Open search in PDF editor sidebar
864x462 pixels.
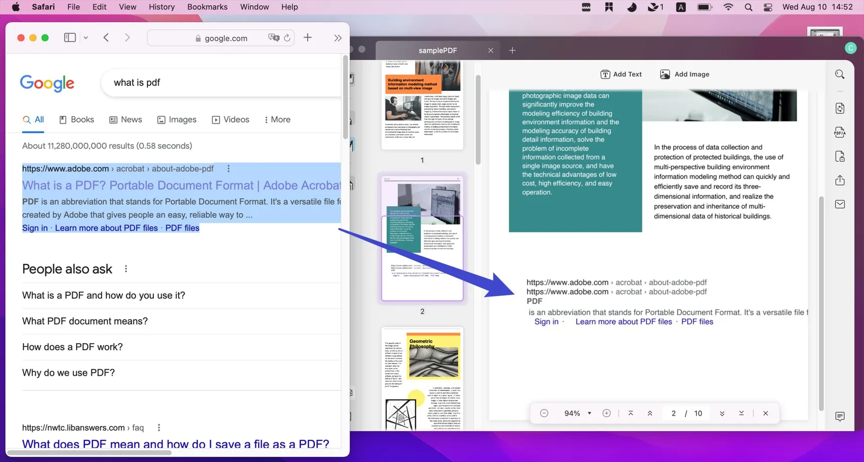point(840,74)
